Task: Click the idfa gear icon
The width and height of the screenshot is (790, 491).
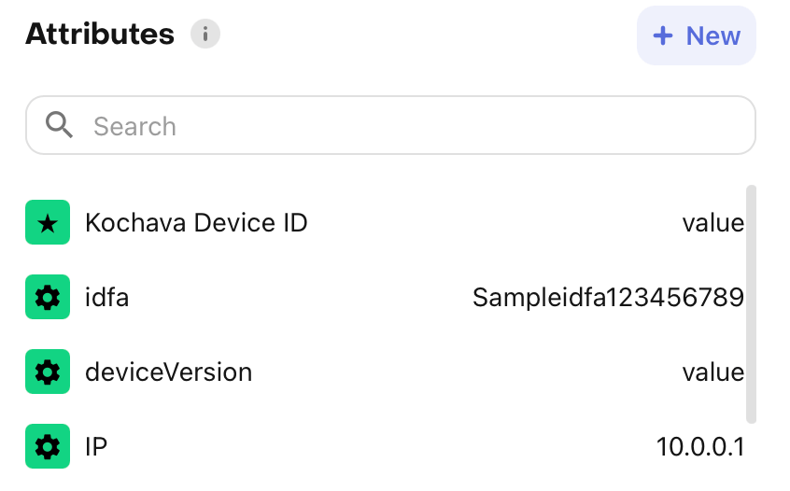Action: pos(48,298)
